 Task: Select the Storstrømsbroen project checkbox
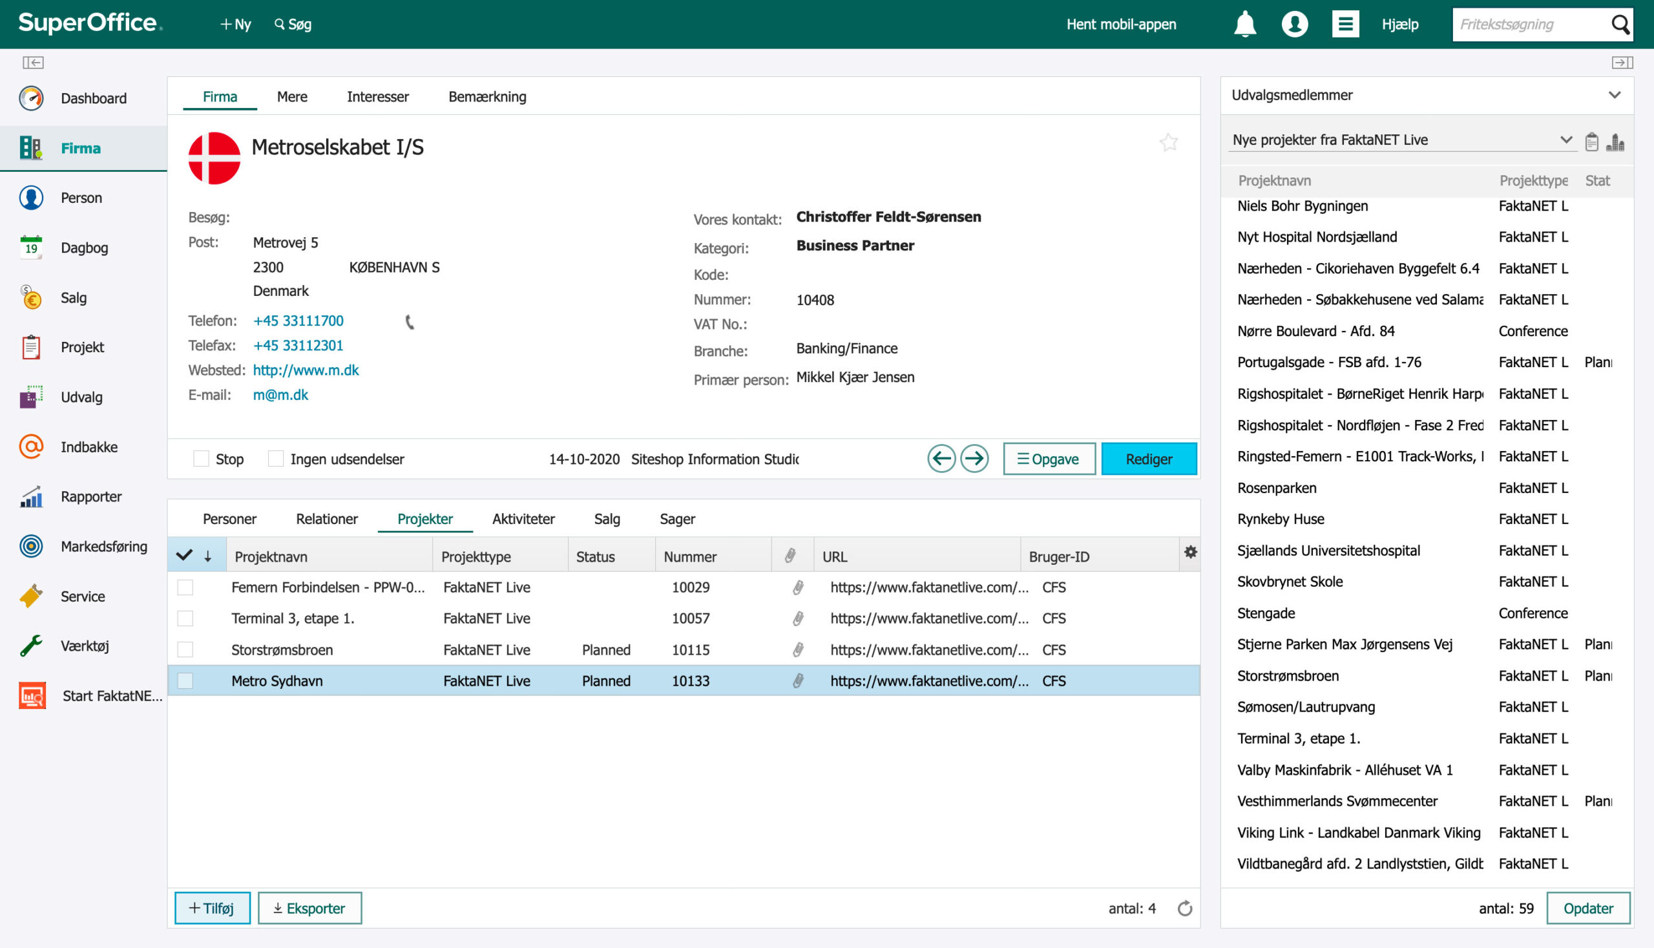[185, 650]
